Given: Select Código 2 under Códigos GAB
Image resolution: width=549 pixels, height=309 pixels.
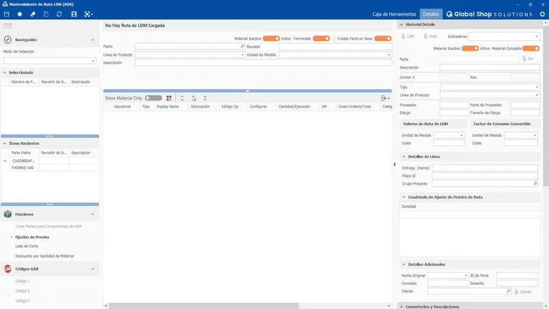Looking at the screenshot, I should 23,290.
